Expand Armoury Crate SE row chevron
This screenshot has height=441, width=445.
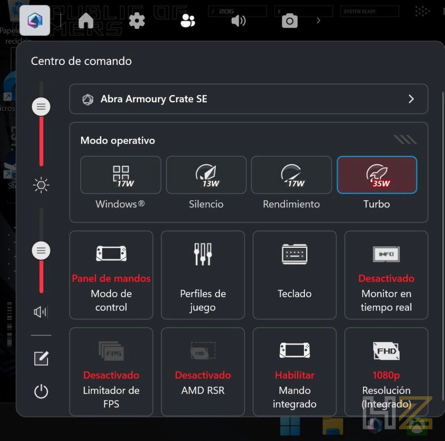pyautogui.click(x=411, y=99)
